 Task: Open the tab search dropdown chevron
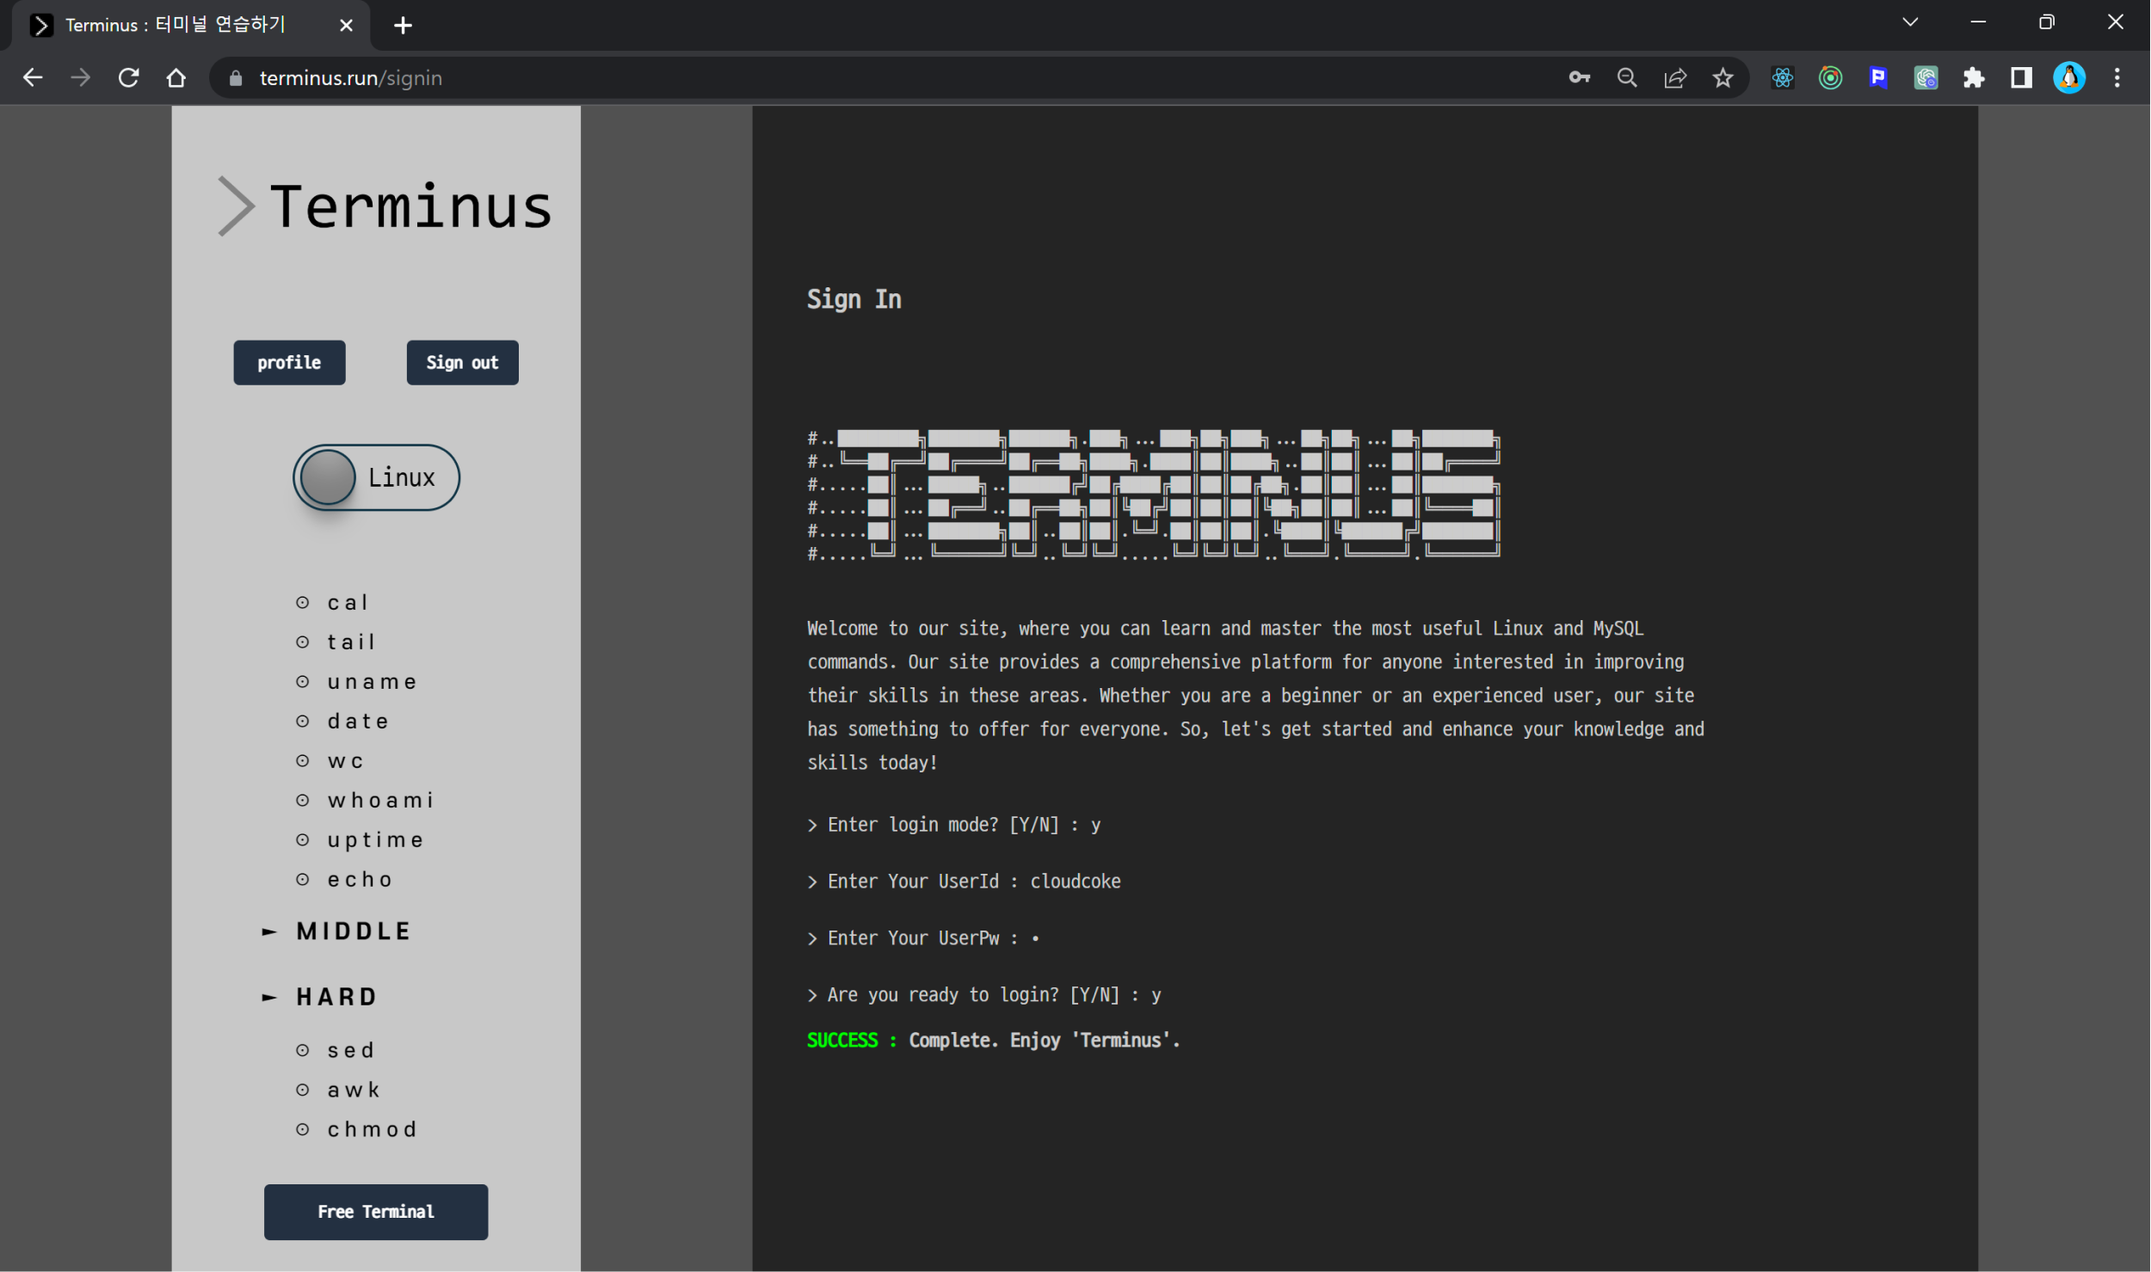click(x=1910, y=23)
